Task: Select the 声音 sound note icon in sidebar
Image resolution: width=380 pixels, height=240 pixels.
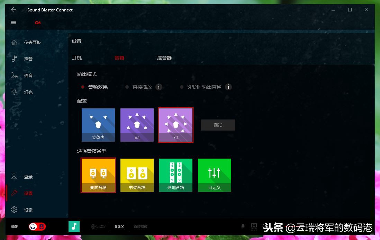Action: click(14, 59)
